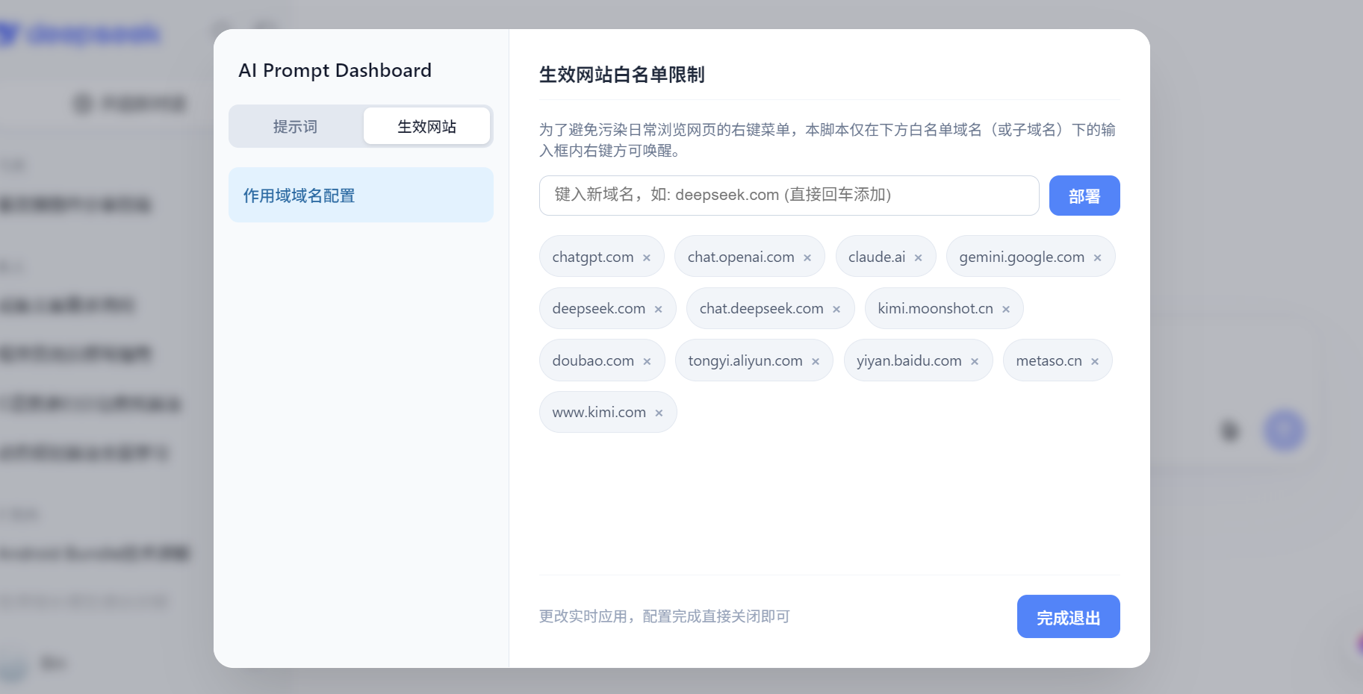Click the yiyan.baidu.com domain text
This screenshot has width=1363, height=694.
(x=909, y=360)
